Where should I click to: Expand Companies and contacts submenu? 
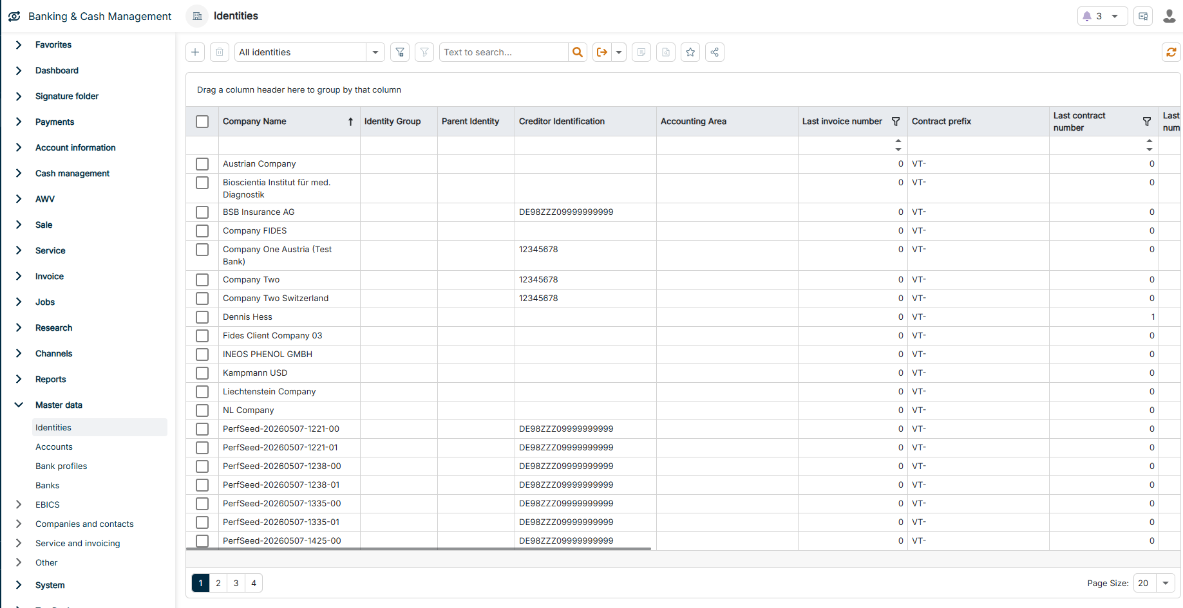pyautogui.click(x=19, y=524)
